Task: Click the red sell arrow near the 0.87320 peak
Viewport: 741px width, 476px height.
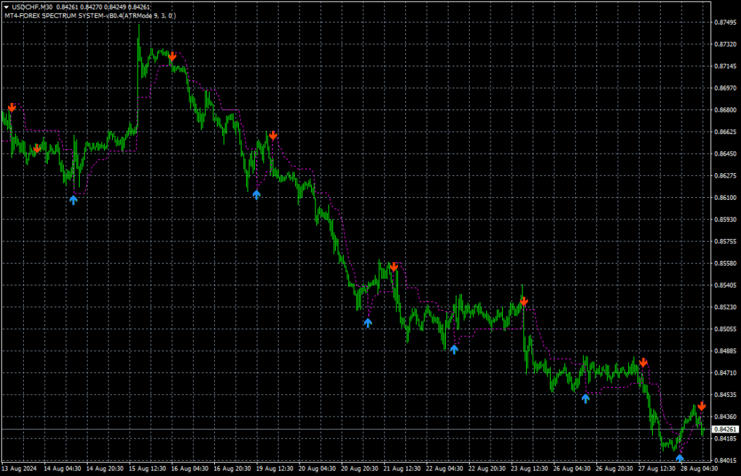Action: [x=173, y=57]
